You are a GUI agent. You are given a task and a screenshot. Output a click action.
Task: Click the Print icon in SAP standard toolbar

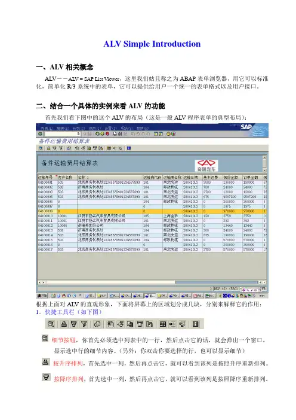115,133
